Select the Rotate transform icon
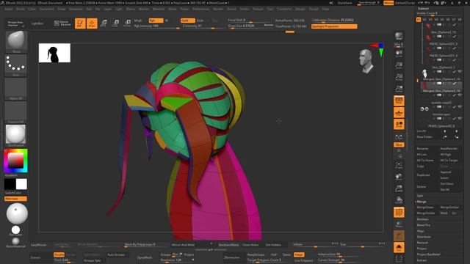The height and width of the screenshot is (264, 470). click(x=127, y=23)
